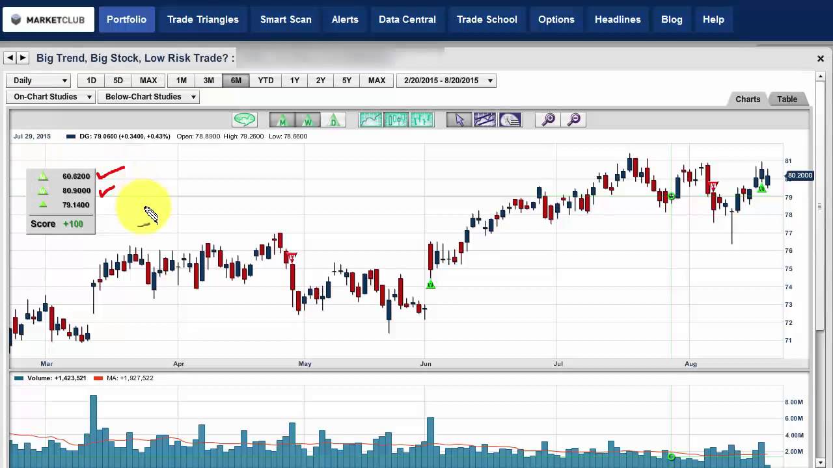Click the vertical scrollbar on right
Screen dimensions: 833x468
819,205
